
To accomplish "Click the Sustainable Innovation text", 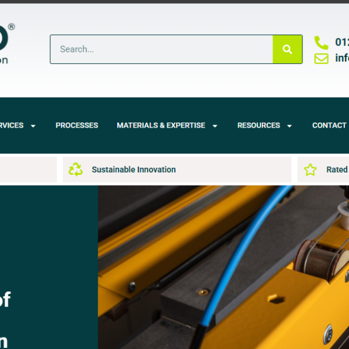I will tap(134, 170).
